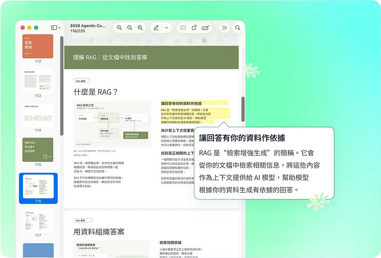Reset zoom to actual size

[x=130, y=28]
